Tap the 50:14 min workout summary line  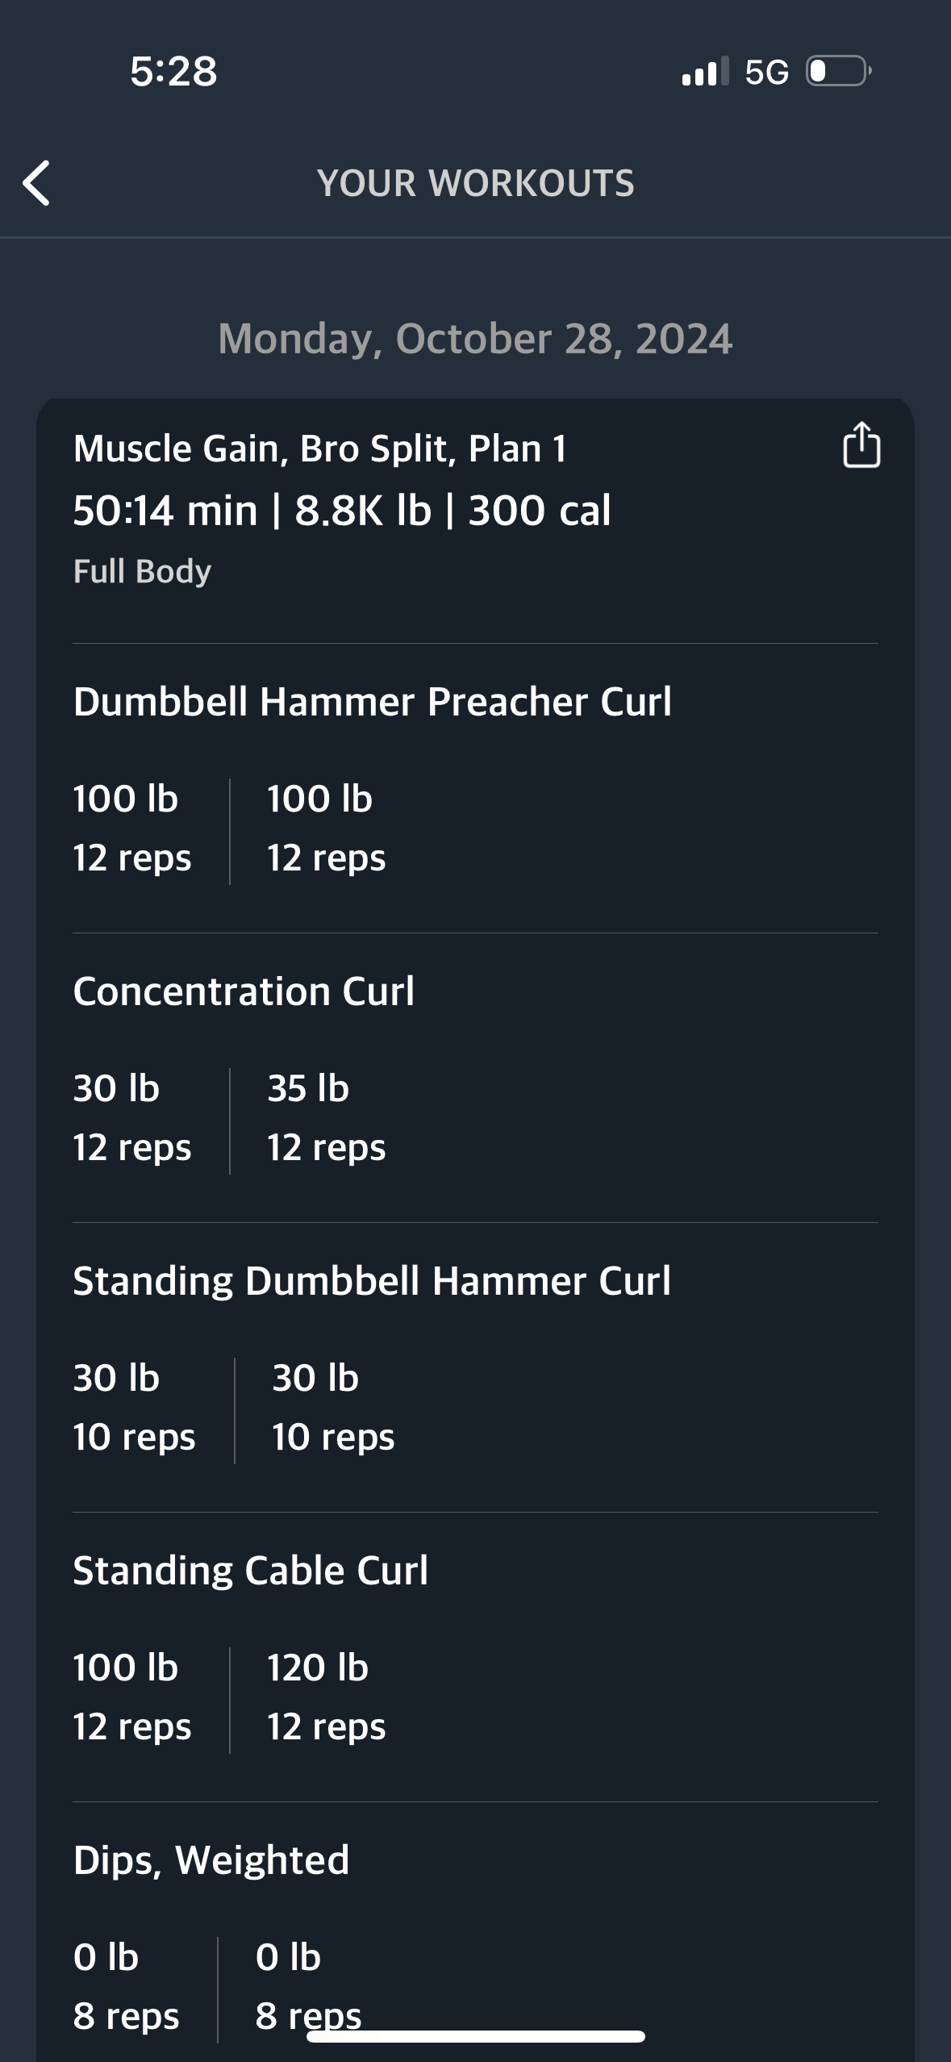[342, 511]
